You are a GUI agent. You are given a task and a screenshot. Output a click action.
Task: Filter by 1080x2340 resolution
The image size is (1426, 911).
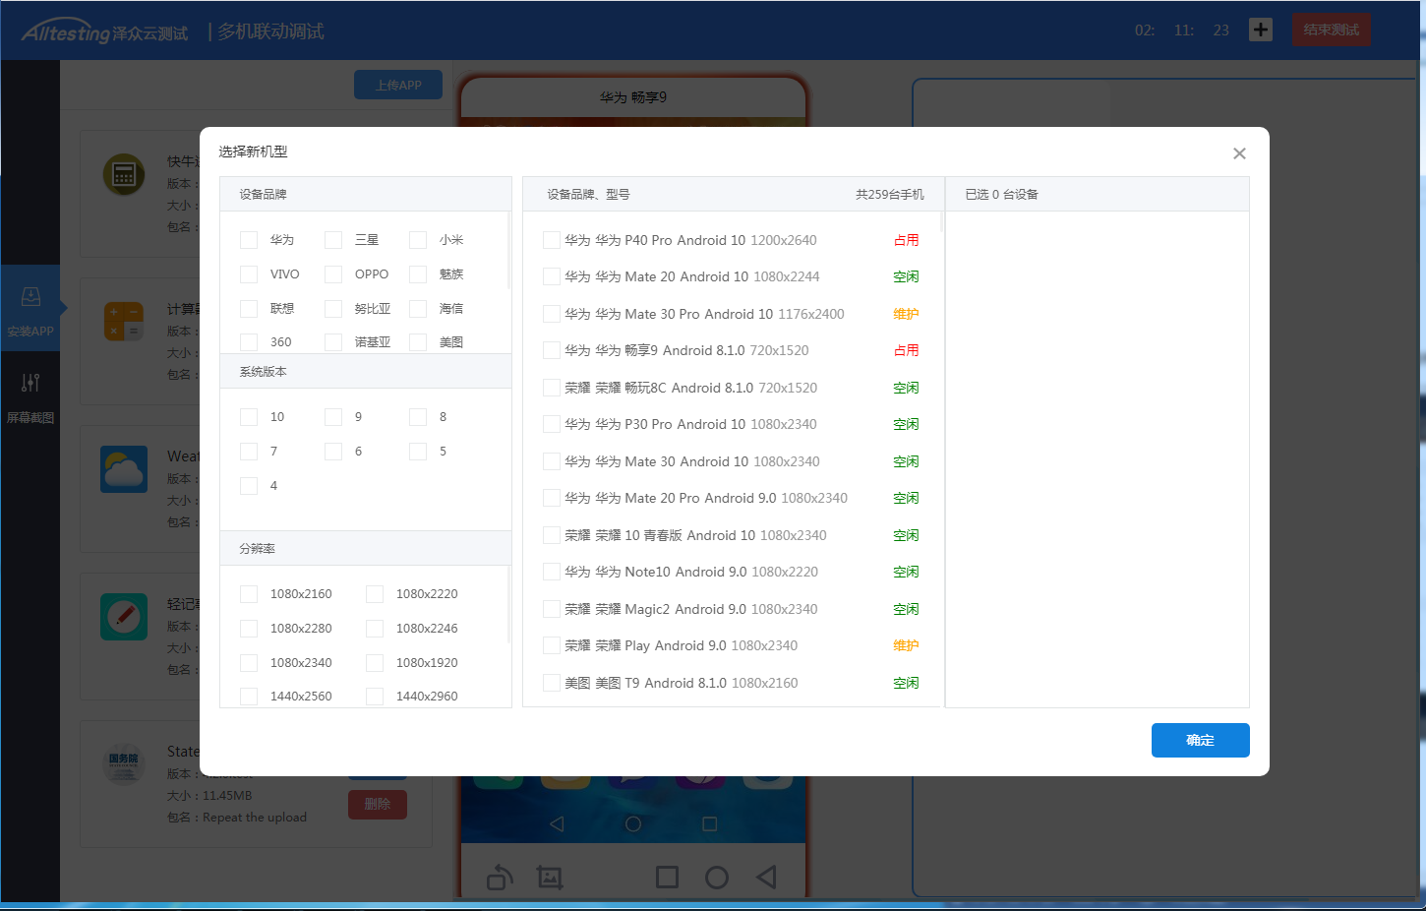click(249, 663)
